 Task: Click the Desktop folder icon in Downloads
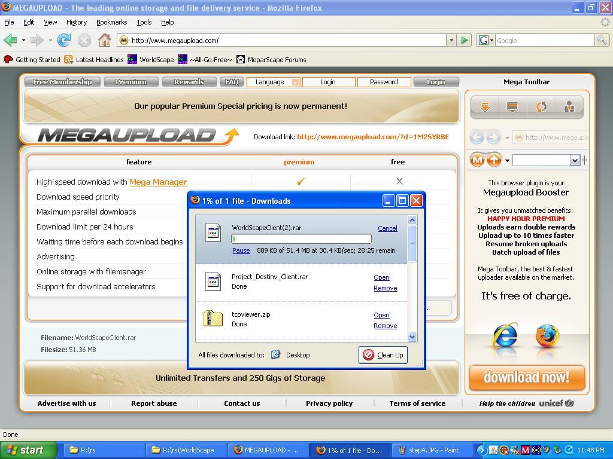pyautogui.click(x=275, y=354)
